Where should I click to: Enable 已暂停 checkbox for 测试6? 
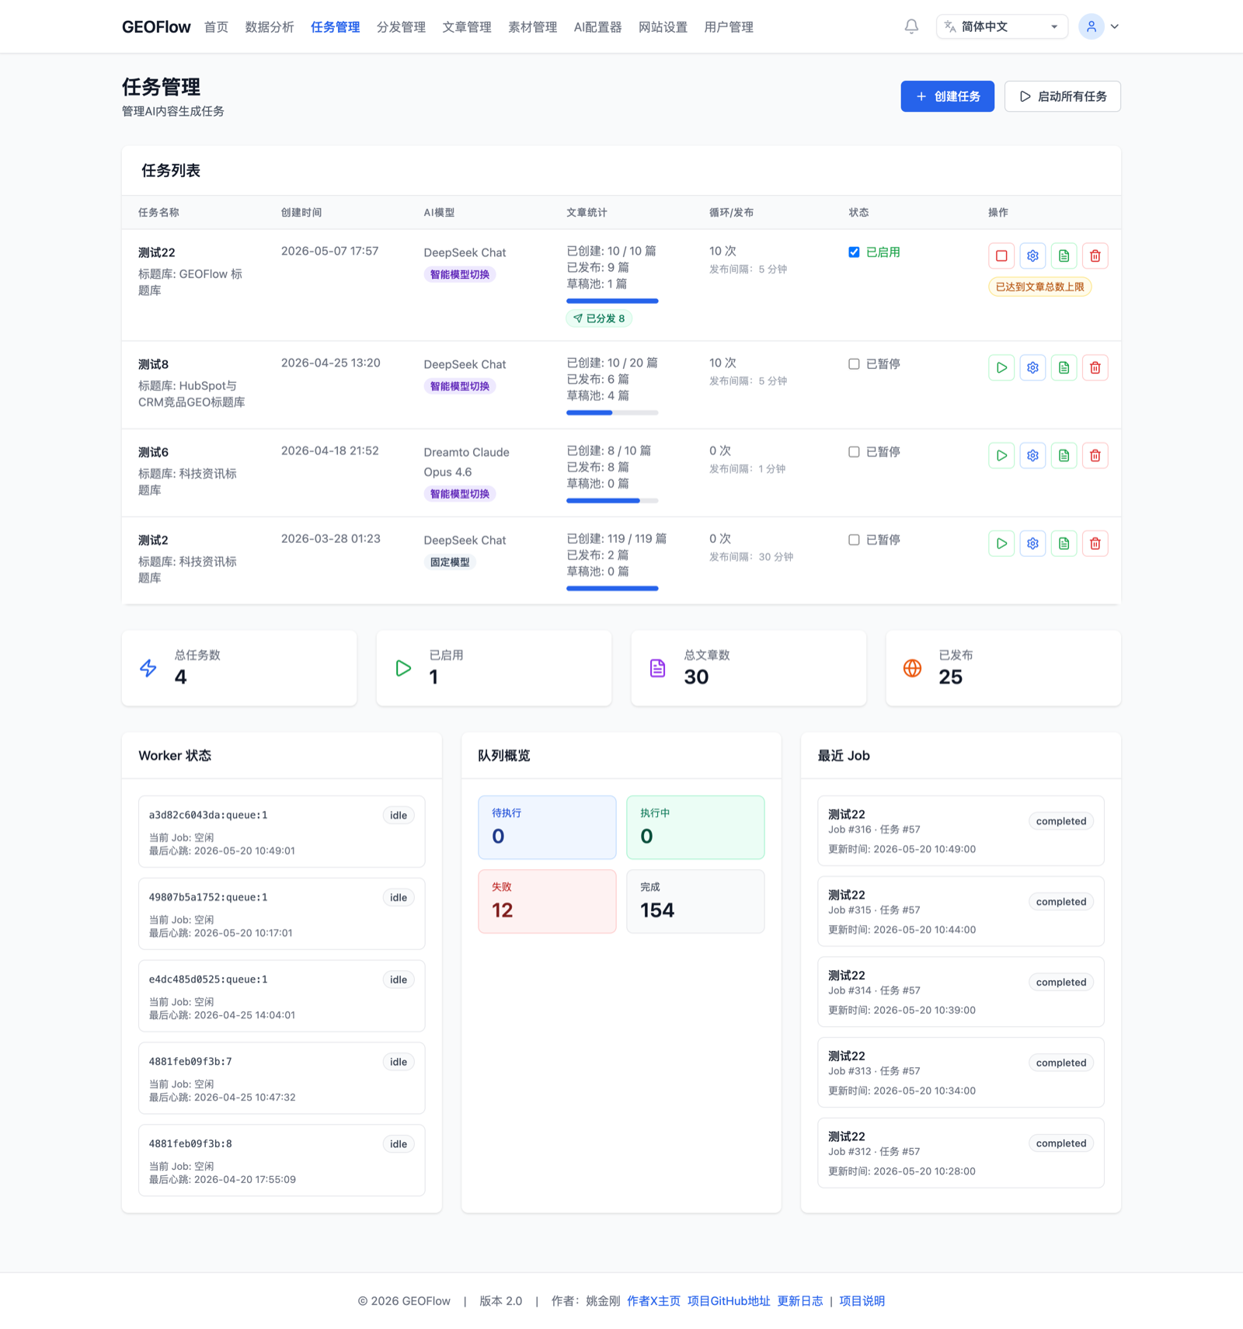pyautogui.click(x=854, y=451)
